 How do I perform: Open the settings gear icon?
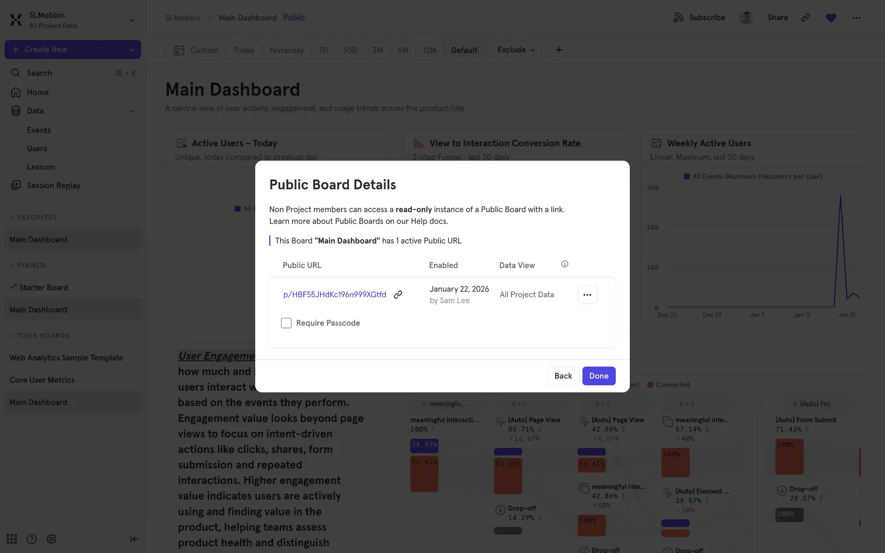[x=52, y=539]
